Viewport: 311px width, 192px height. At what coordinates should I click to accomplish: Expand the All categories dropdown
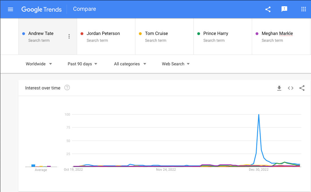(130, 64)
